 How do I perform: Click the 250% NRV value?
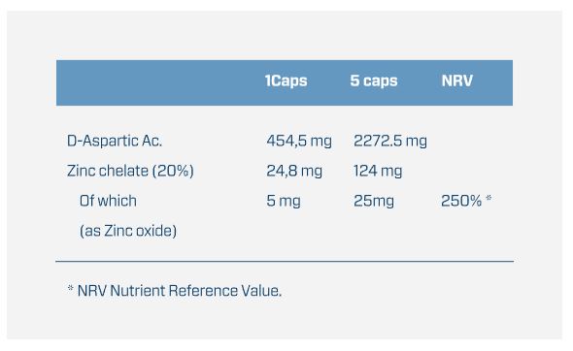coord(461,201)
